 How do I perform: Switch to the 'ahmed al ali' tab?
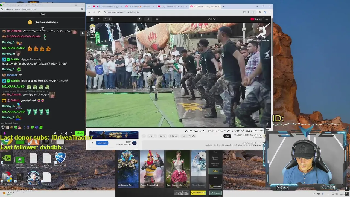tap(172, 6)
